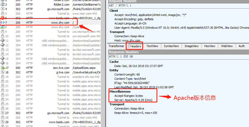249x127 pixels.
Task: Click the Cache header group
Action: 114,62
